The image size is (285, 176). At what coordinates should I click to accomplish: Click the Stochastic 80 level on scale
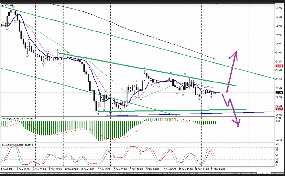click(277, 148)
